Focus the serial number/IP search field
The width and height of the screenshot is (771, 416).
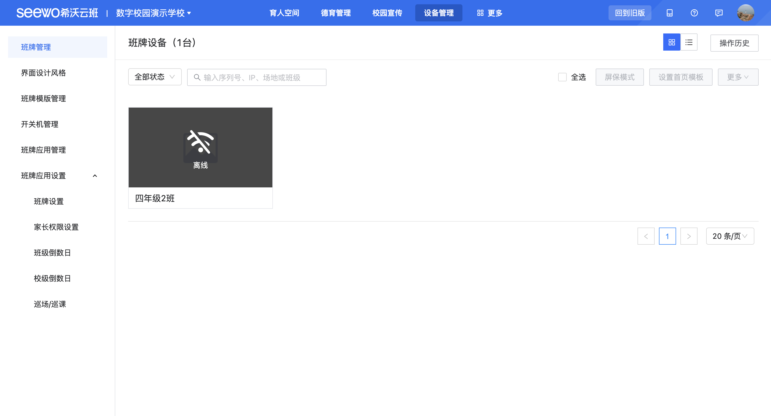(257, 77)
